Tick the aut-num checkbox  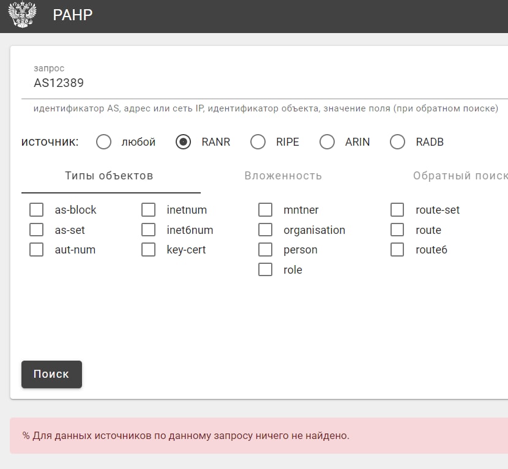36,250
